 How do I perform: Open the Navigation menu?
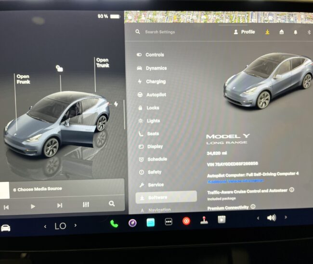(x=156, y=210)
